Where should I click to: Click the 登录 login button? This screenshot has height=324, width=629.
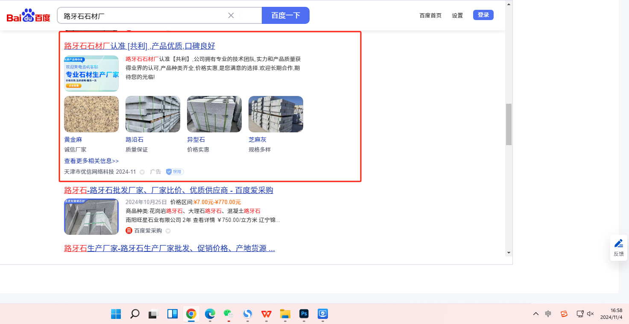483,15
